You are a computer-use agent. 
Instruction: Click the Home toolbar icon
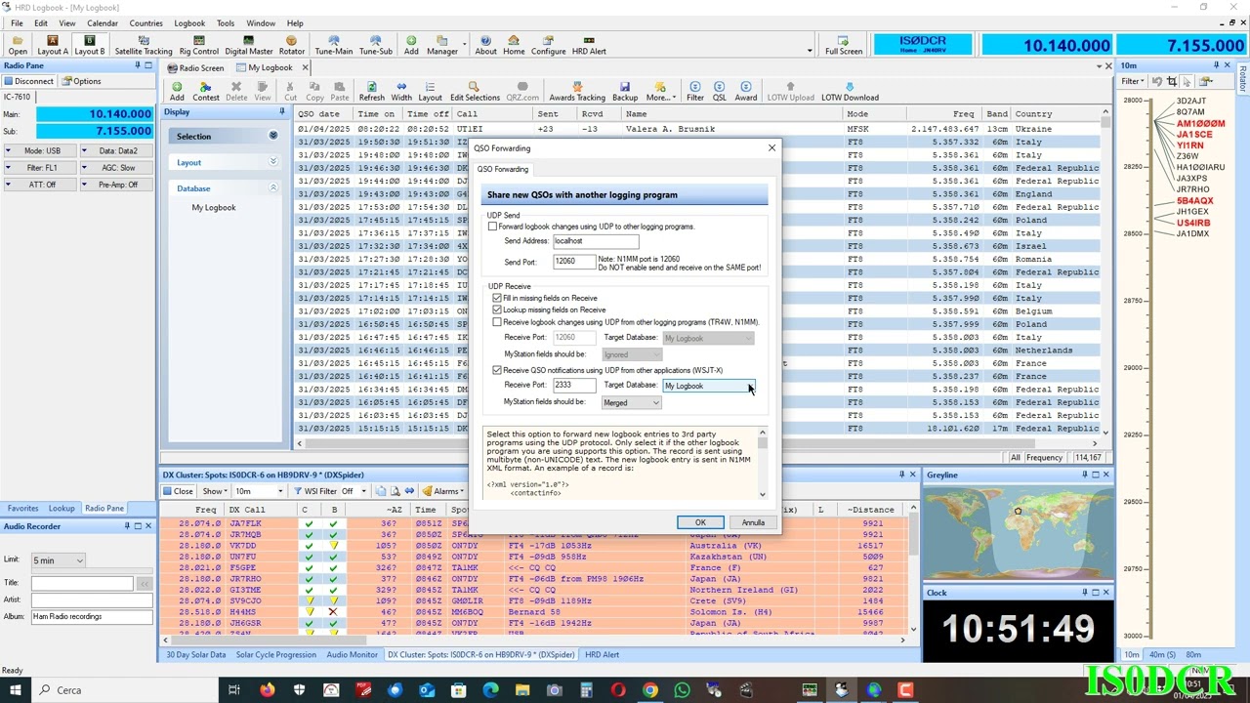click(x=514, y=45)
